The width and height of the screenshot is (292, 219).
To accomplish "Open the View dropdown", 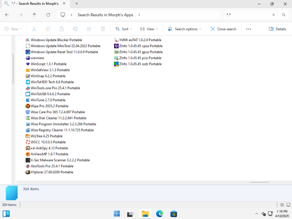I will 149,29.
